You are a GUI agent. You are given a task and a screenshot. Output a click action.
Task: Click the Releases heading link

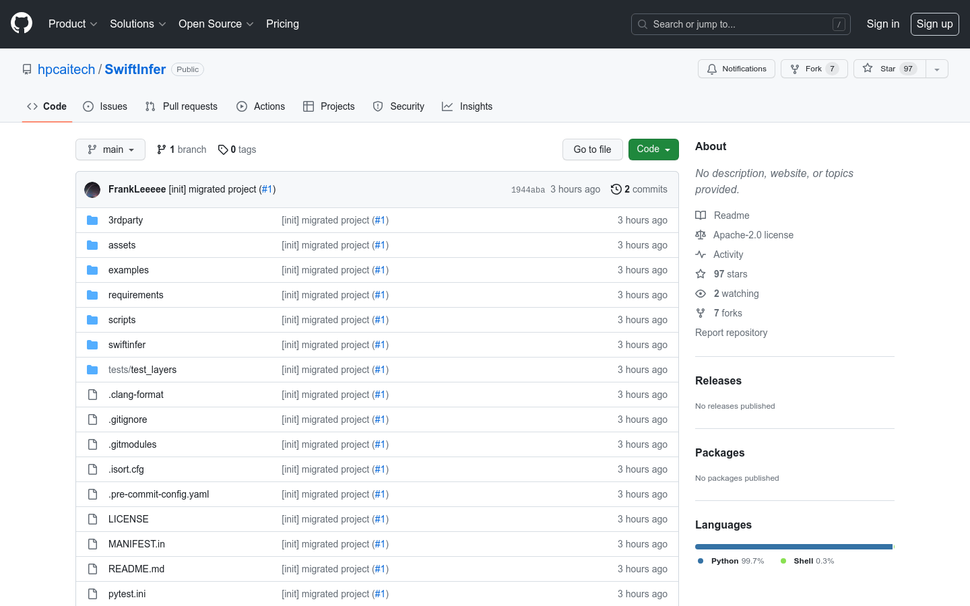click(718, 380)
